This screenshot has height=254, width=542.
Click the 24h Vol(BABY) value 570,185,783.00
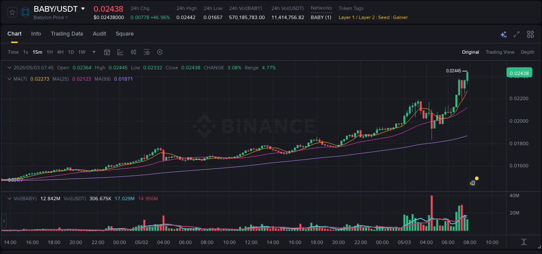247,17
